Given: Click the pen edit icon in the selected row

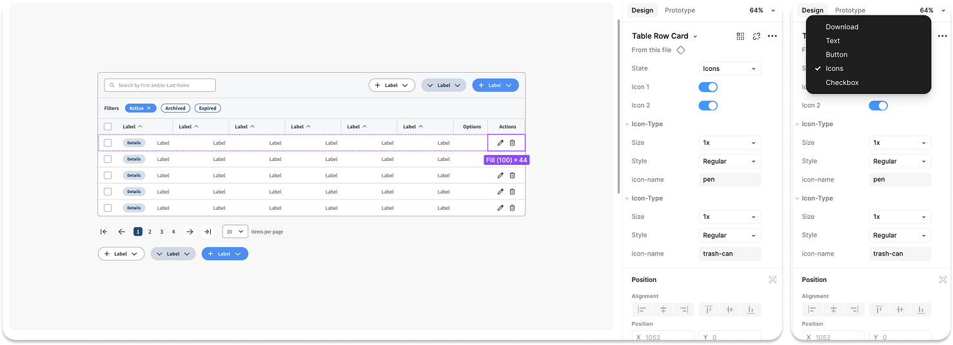Looking at the screenshot, I should (x=500, y=143).
